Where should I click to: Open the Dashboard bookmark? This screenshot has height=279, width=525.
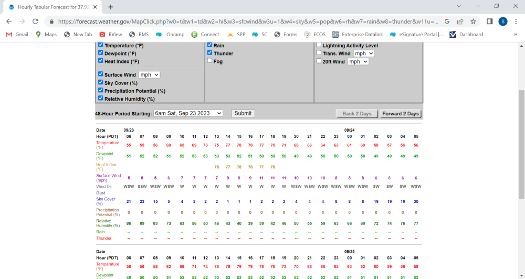tap(466, 35)
